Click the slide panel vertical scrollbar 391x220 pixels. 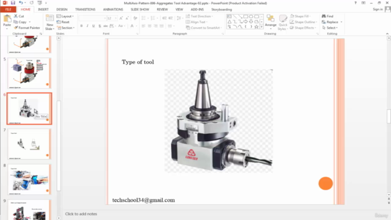59,145
